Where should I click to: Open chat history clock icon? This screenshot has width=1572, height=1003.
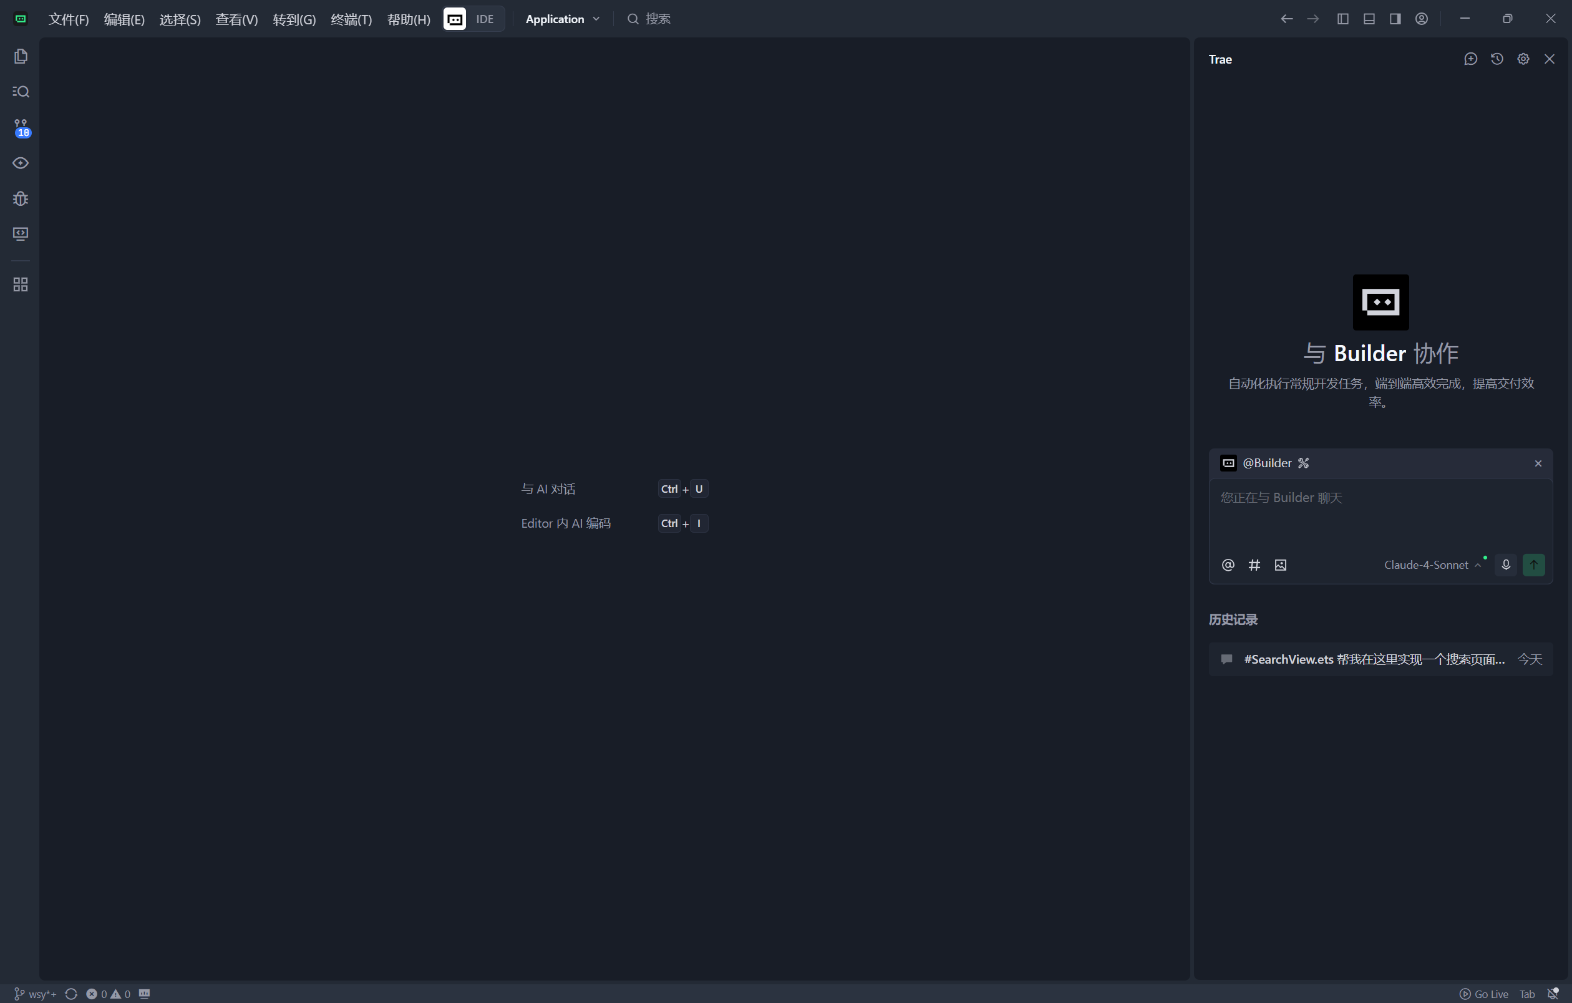tap(1497, 59)
